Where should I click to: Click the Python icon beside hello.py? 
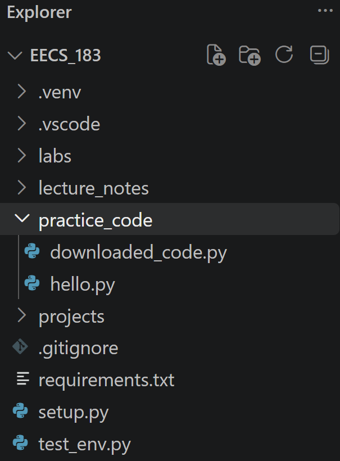click(32, 283)
